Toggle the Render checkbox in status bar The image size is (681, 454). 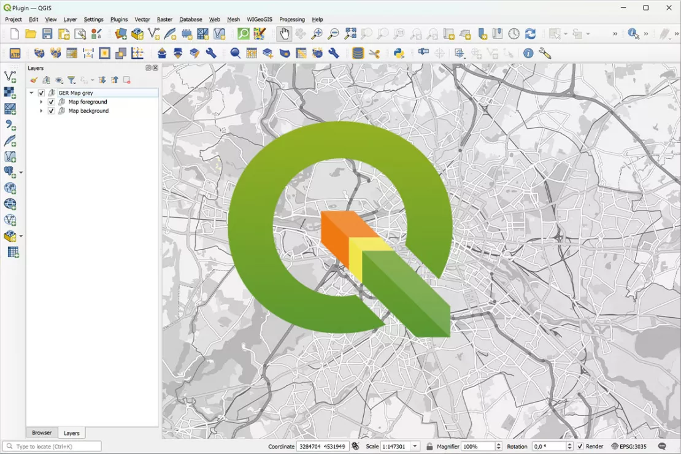[x=579, y=446]
